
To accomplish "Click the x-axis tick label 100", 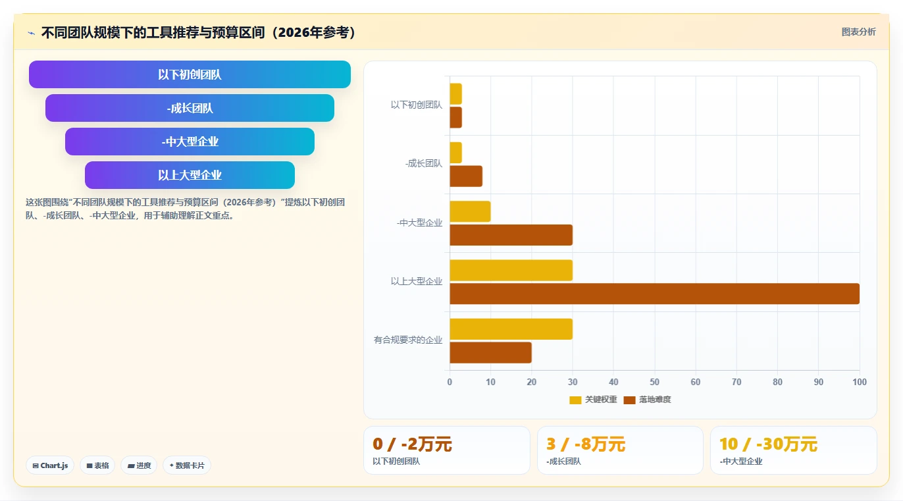I will coord(860,382).
